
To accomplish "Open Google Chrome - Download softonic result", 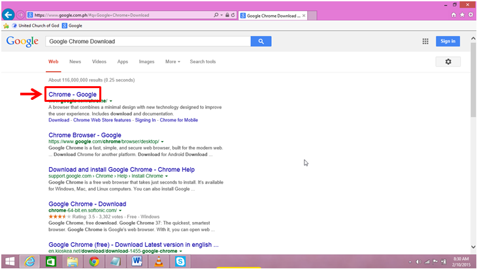I will [x=88, y=204].
